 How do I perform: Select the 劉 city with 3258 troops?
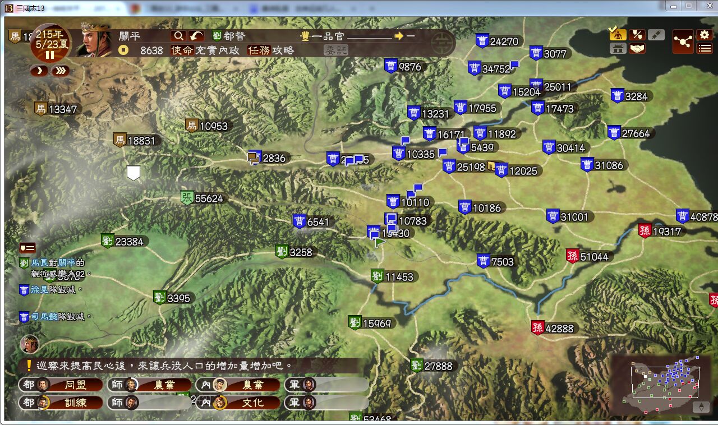pyautogui.click(x=295, y=252)
